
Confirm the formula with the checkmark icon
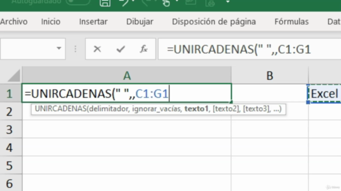120,49
